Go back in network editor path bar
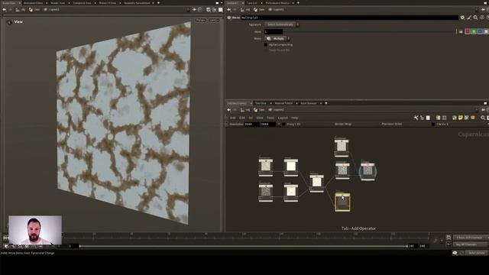 [x=229, y=110]
